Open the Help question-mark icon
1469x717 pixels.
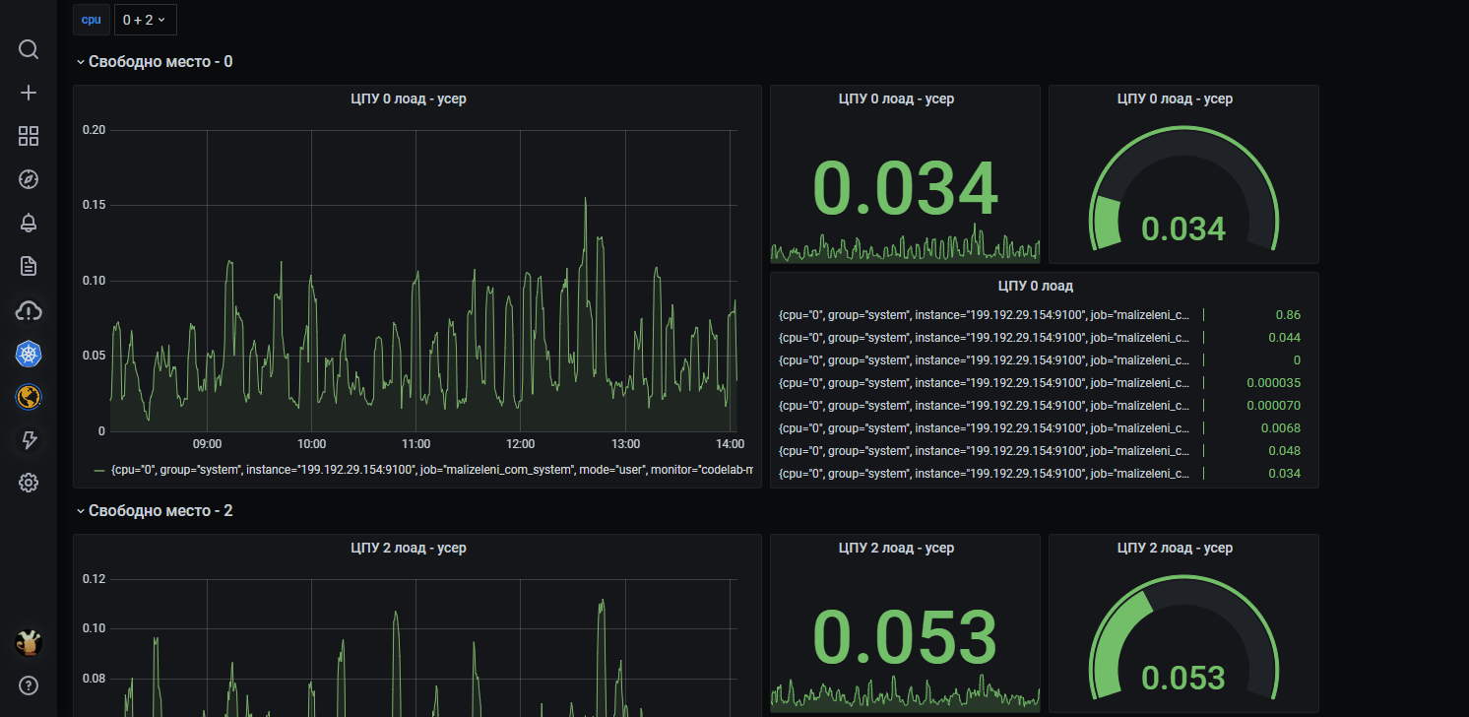click(28, 685)
